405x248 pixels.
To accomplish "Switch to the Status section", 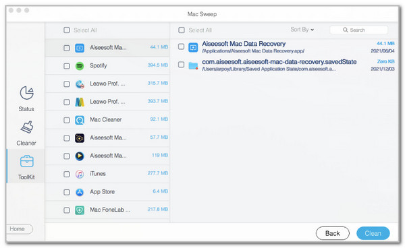I will coord(26,99).
